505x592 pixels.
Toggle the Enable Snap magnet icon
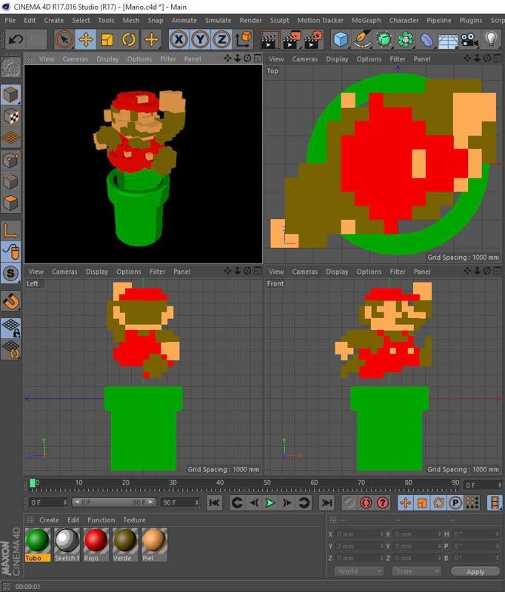[10, 301]
